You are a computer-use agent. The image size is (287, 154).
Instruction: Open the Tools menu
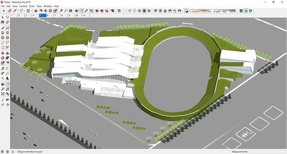tap(39, 6)
